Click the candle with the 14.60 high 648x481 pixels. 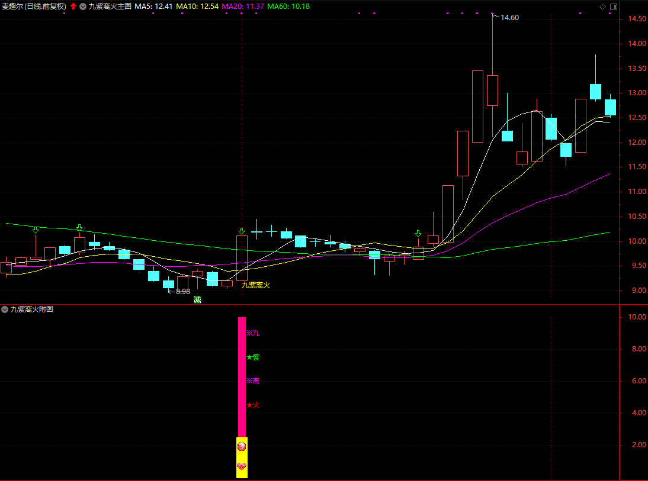point(492,91)
